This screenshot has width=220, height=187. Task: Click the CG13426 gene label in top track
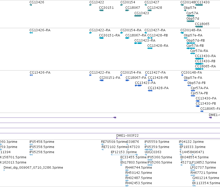click(x=37, y=2)
